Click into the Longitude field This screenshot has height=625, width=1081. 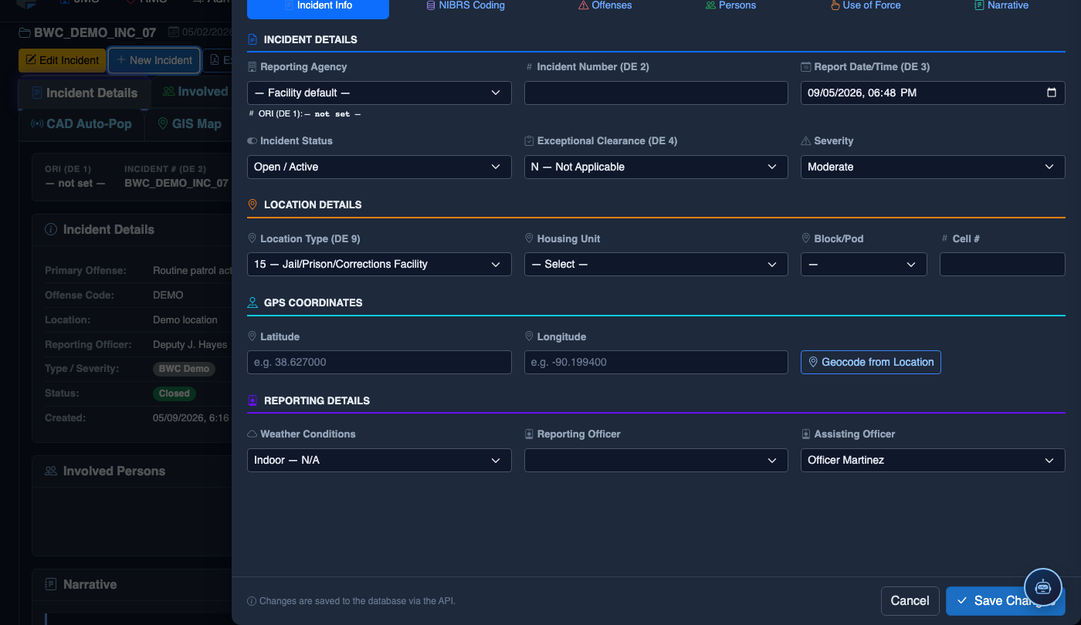click(x=656, y=363)
